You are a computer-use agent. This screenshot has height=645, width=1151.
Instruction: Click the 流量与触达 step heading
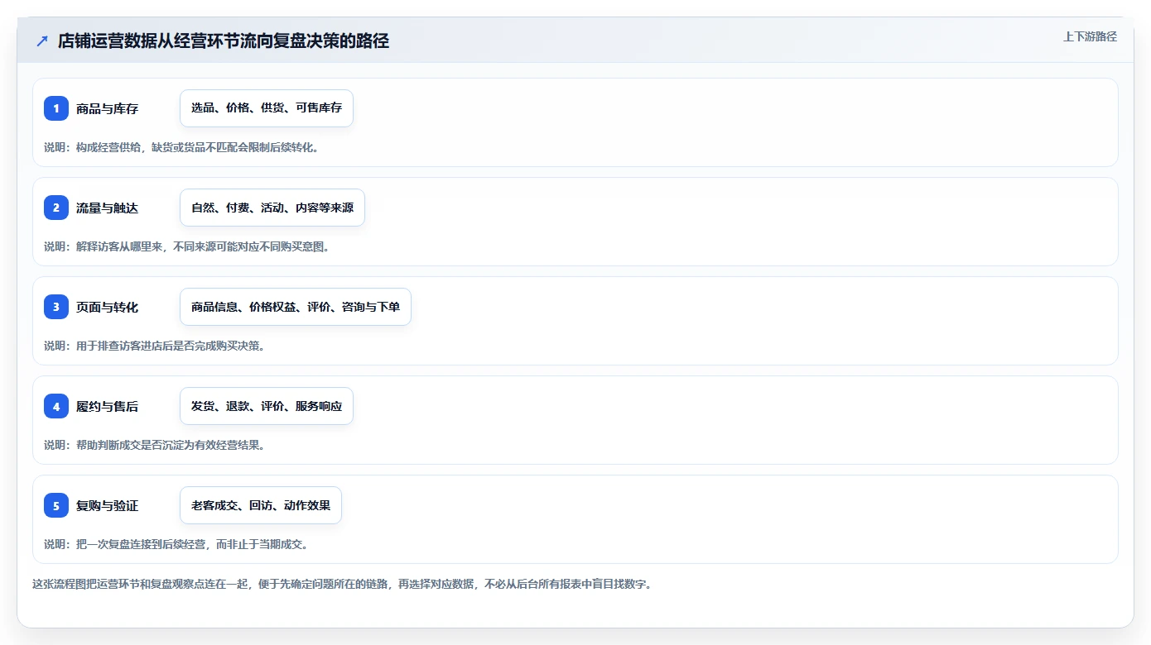coord(107,208)
